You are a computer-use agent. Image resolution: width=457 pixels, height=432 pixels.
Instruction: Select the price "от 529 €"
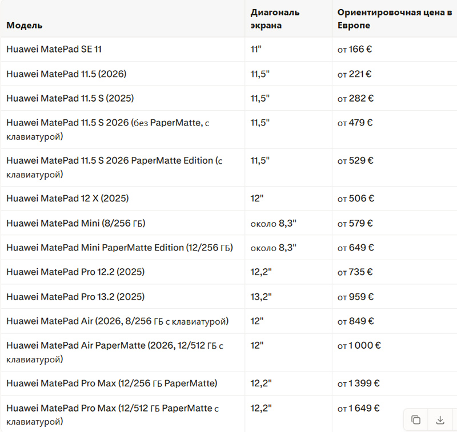[x=355, y=161]
